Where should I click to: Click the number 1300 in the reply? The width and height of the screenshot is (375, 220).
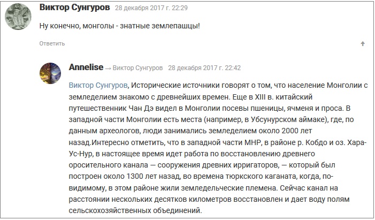click(135, 177)
